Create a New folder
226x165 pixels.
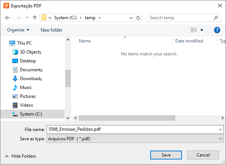click(51, 30)
